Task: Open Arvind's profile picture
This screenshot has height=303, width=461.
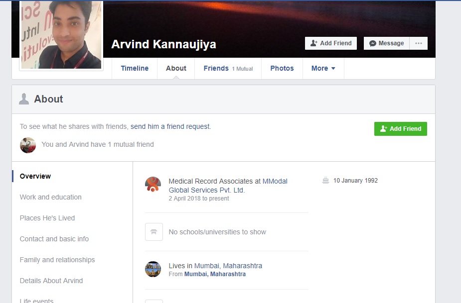Action: click(61, 35)
